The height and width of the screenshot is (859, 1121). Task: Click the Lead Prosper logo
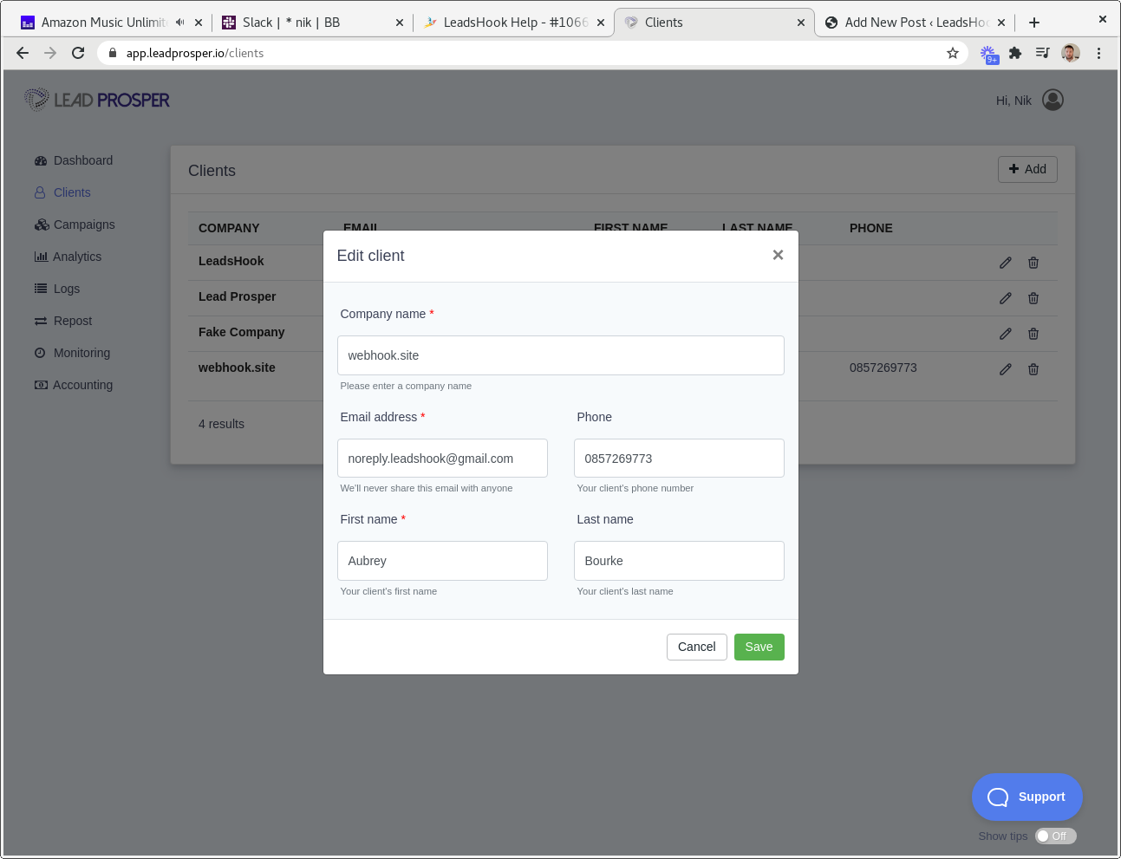[x=97, y=100]
